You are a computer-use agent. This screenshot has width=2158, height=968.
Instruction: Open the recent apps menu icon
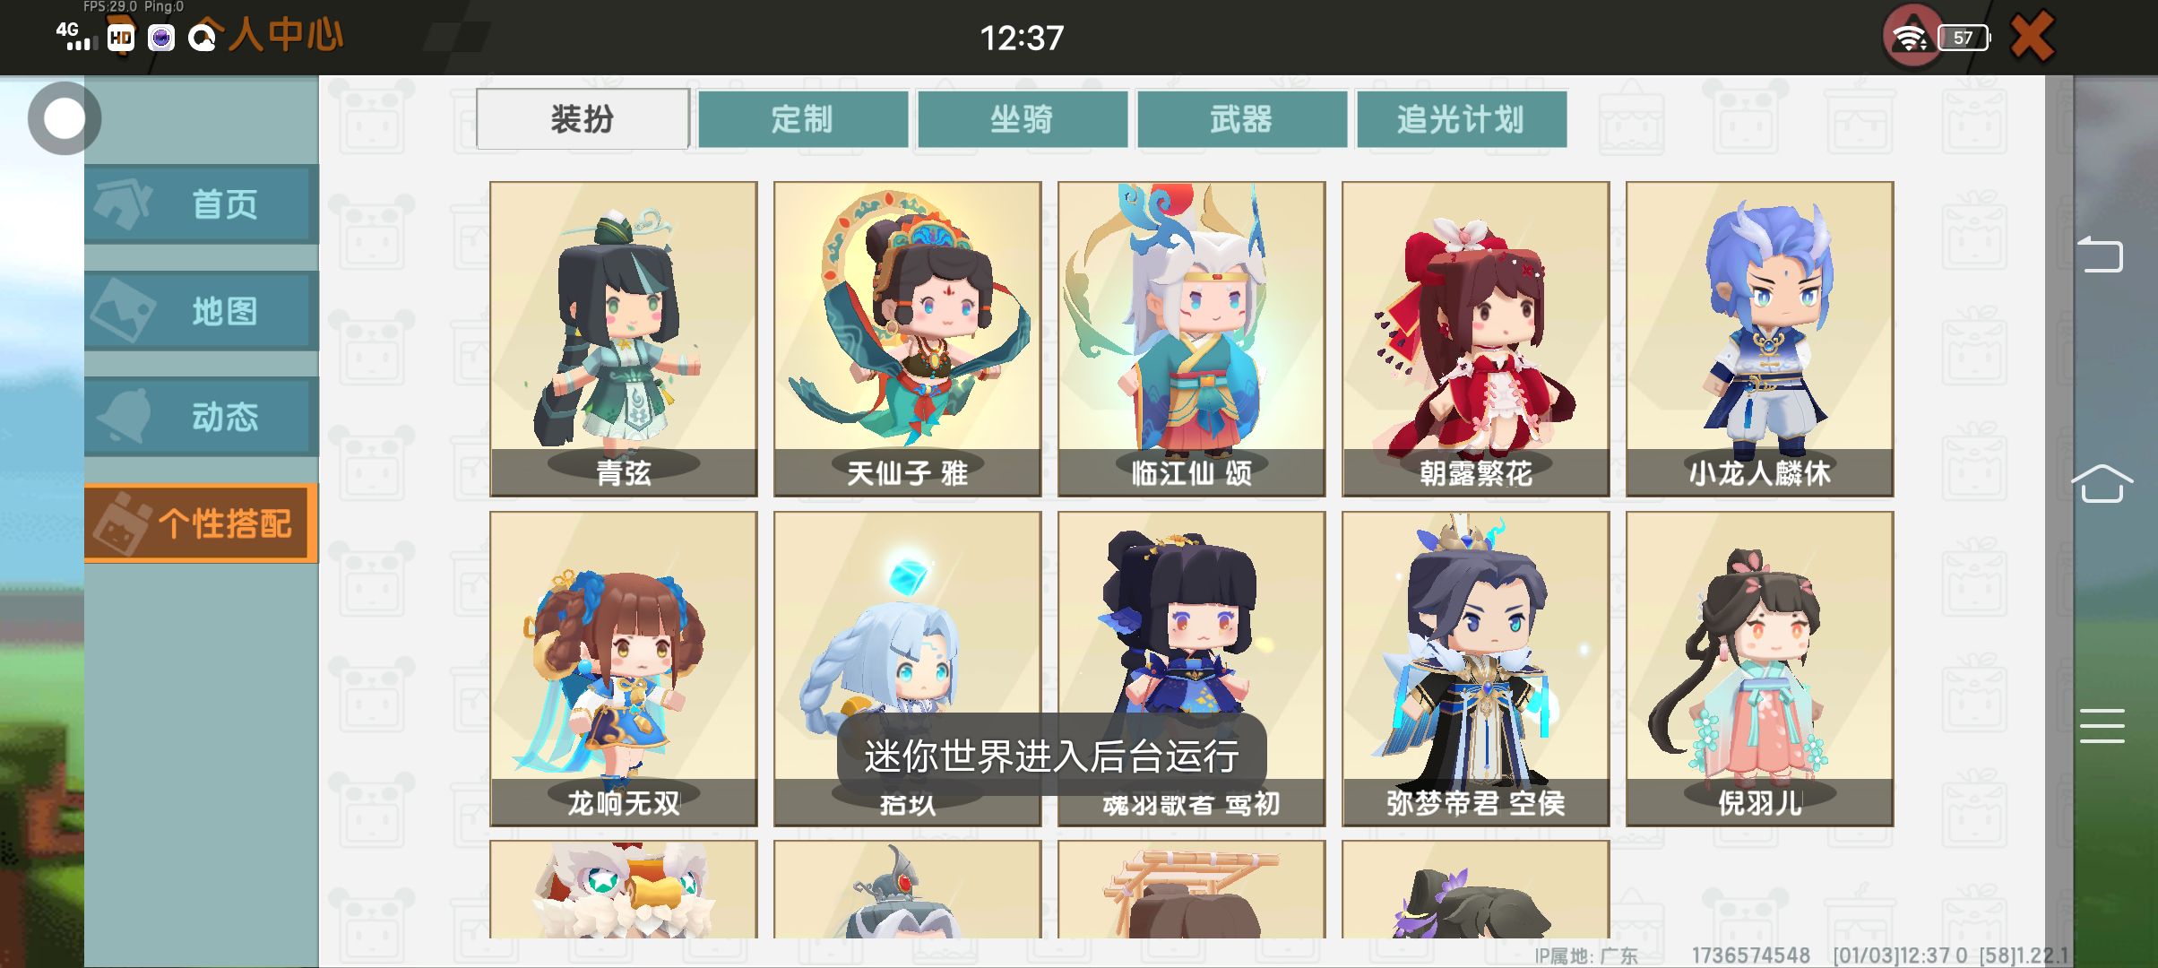point(2102,726)
